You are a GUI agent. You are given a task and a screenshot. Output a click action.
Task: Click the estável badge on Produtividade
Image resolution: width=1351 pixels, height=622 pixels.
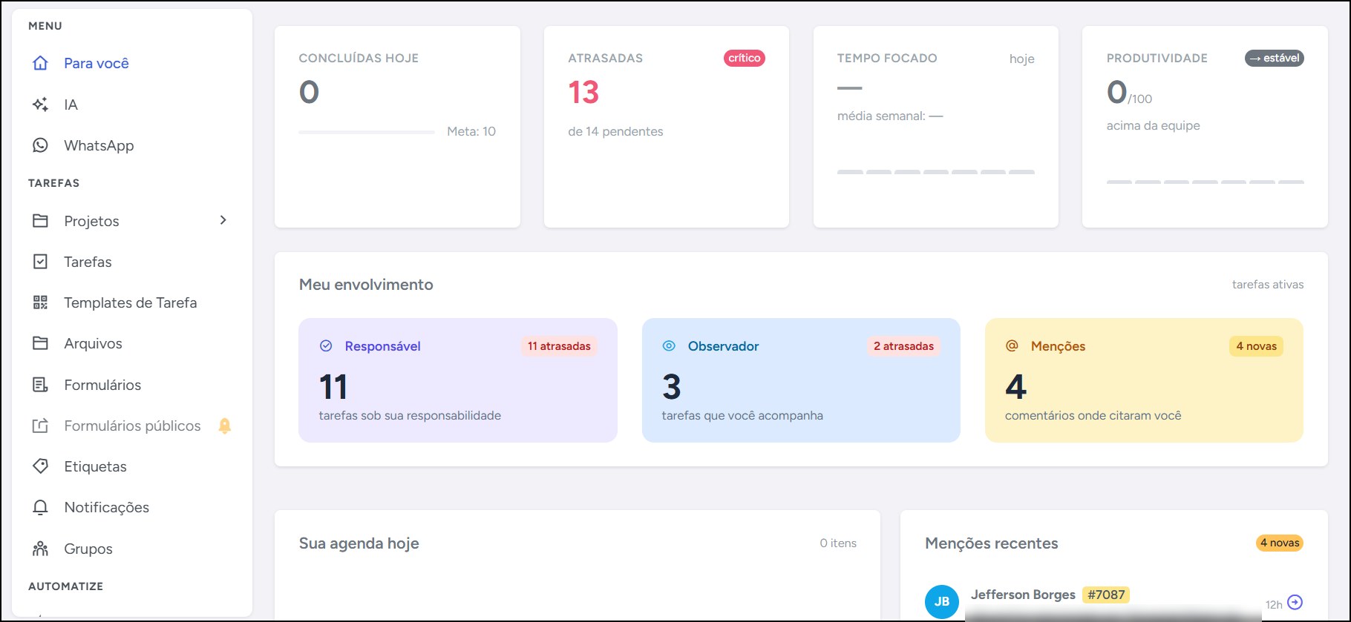[1275, 58]
